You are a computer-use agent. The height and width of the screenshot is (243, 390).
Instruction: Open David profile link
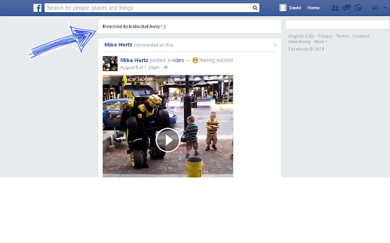coord(295,8)
